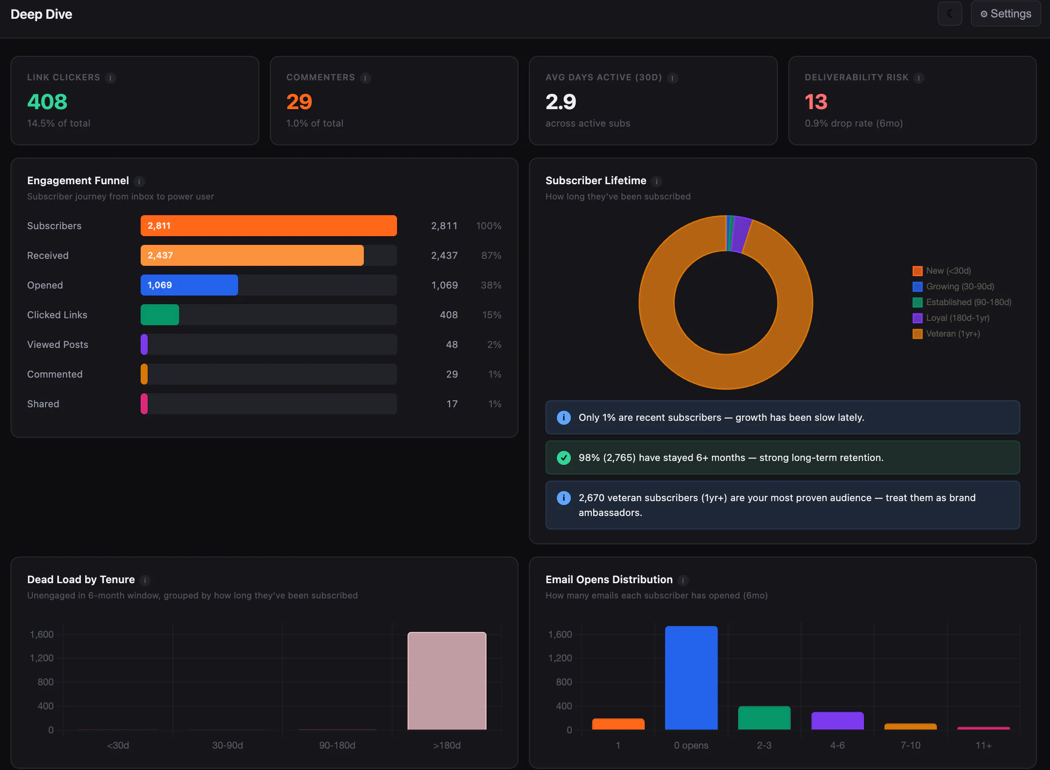
Task: Click the pink 11+ opens bar
Action: (983, 729)
